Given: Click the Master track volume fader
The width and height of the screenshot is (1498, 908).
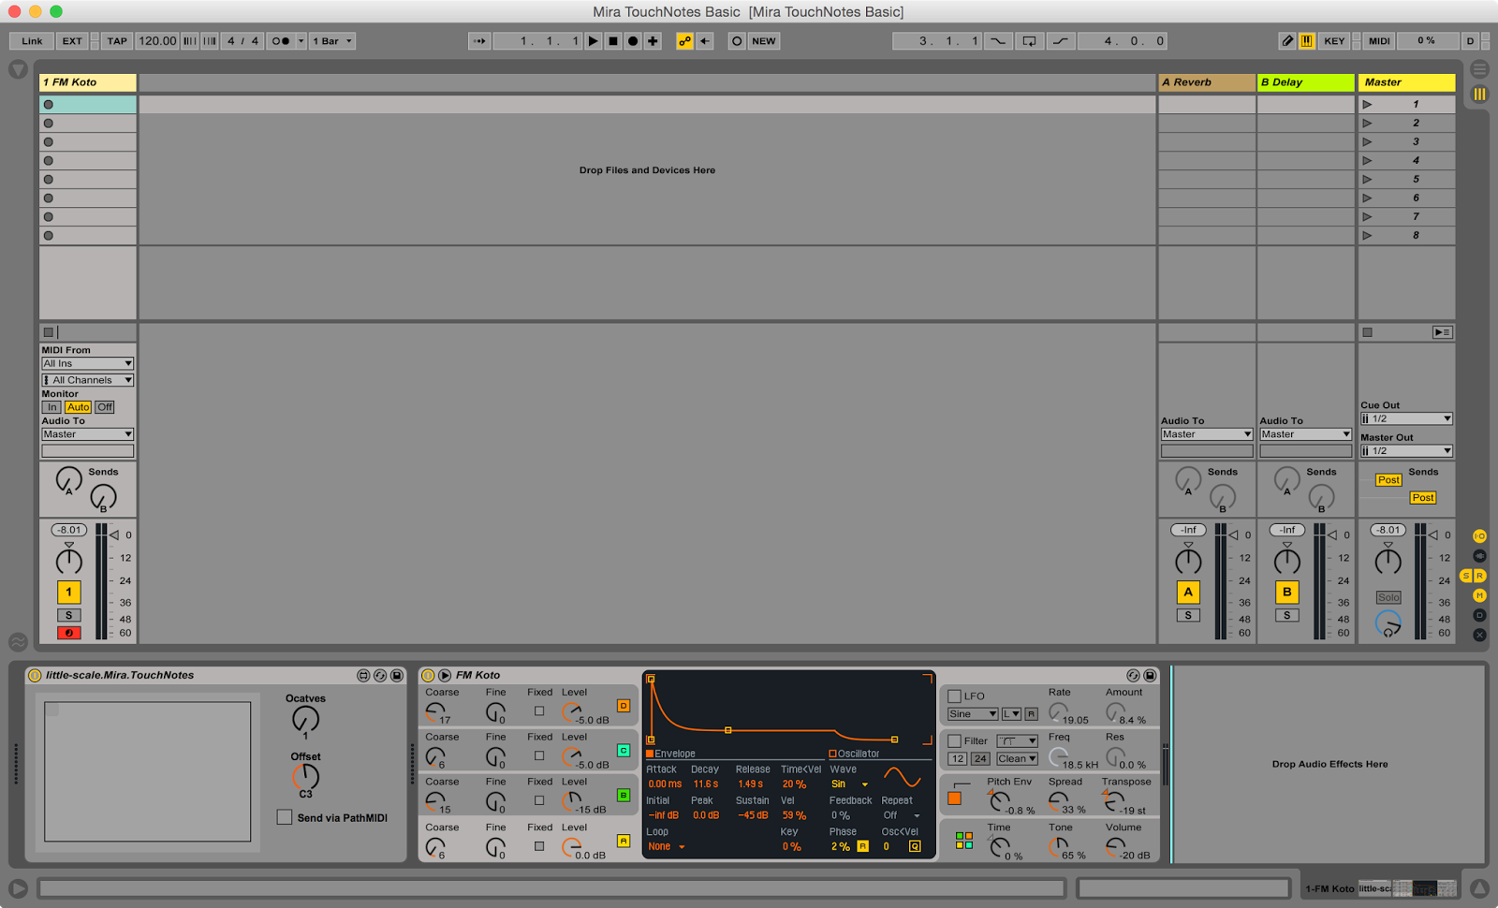Looking at the screenshot, I should point(1388,560).
